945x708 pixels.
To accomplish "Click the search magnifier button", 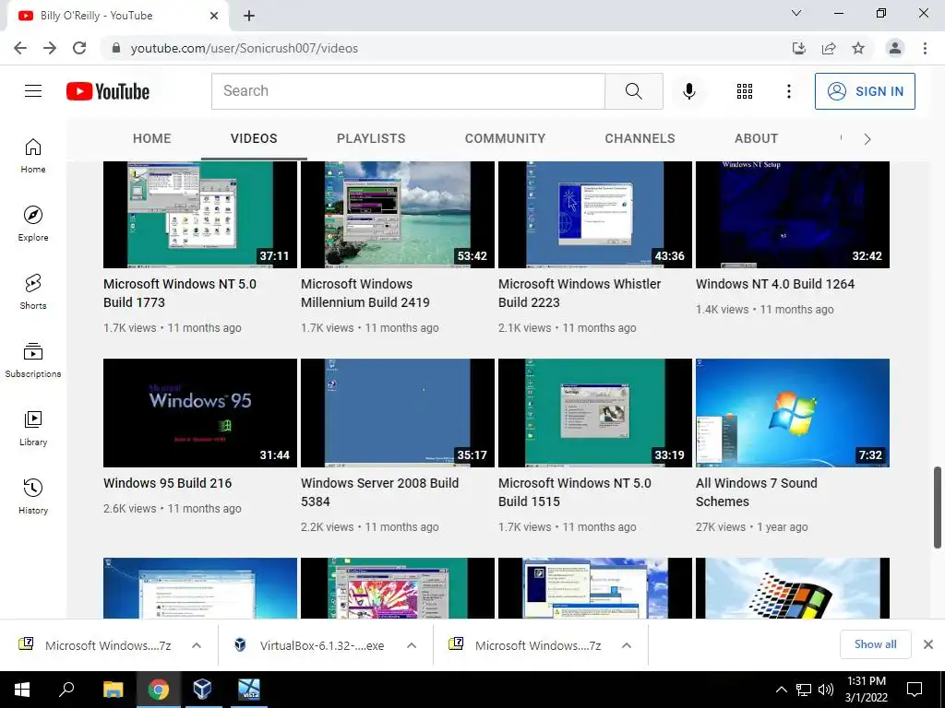I will (x=633, y=91).
